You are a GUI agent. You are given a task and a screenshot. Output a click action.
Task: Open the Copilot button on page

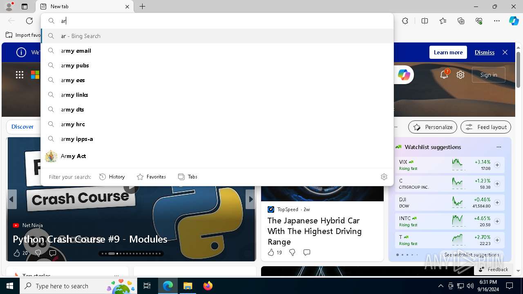tap(404, 75)
